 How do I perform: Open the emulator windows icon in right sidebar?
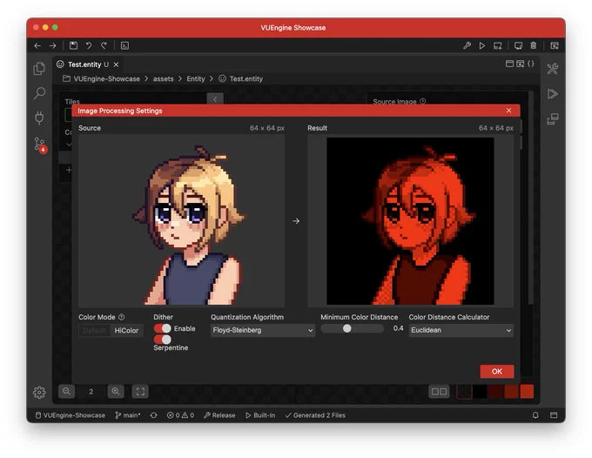552,119
